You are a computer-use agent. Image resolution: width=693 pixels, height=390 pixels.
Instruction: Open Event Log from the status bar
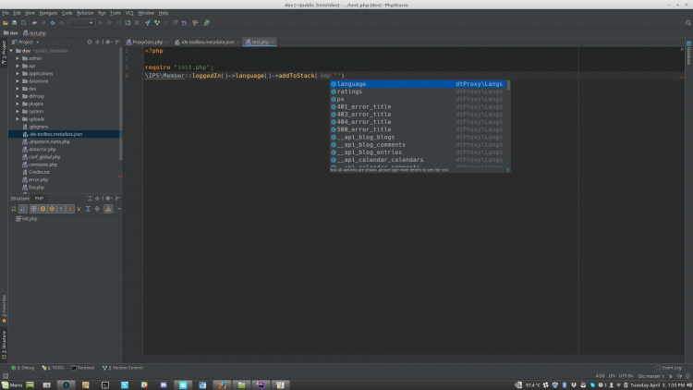click(669, 368)
